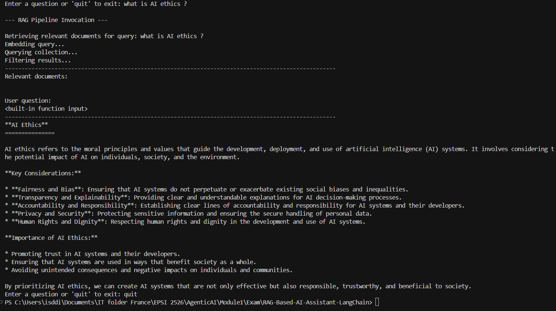Click the PowerShell working directory path
The height and width of the screenshot is (311, 556).
(x=191, y=302)
